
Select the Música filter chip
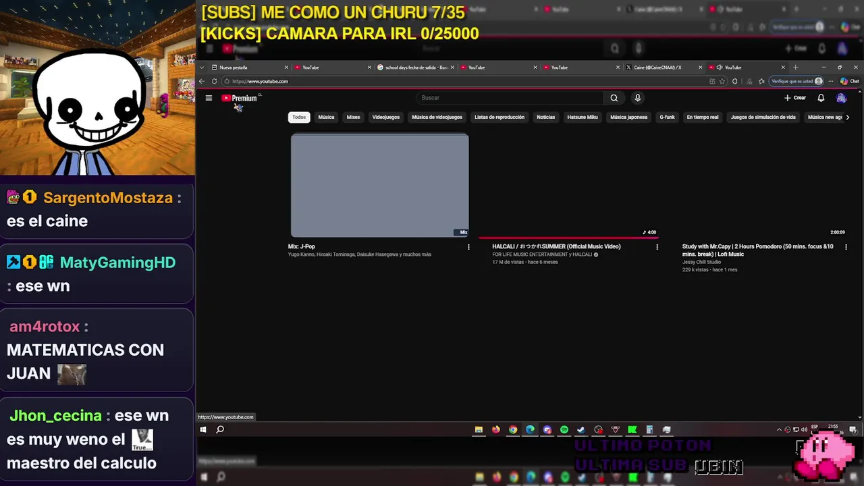click(x=326, y=117)
